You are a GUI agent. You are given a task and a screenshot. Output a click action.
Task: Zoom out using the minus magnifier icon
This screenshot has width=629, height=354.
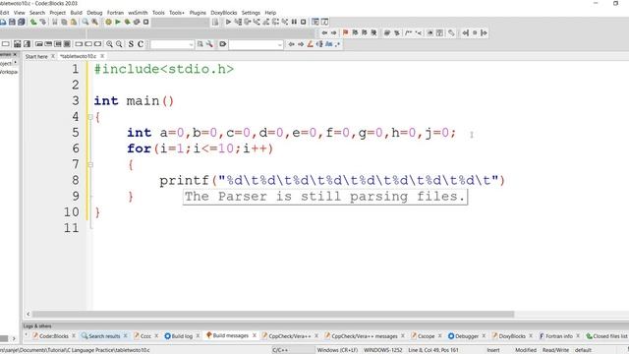pos(119,44)
